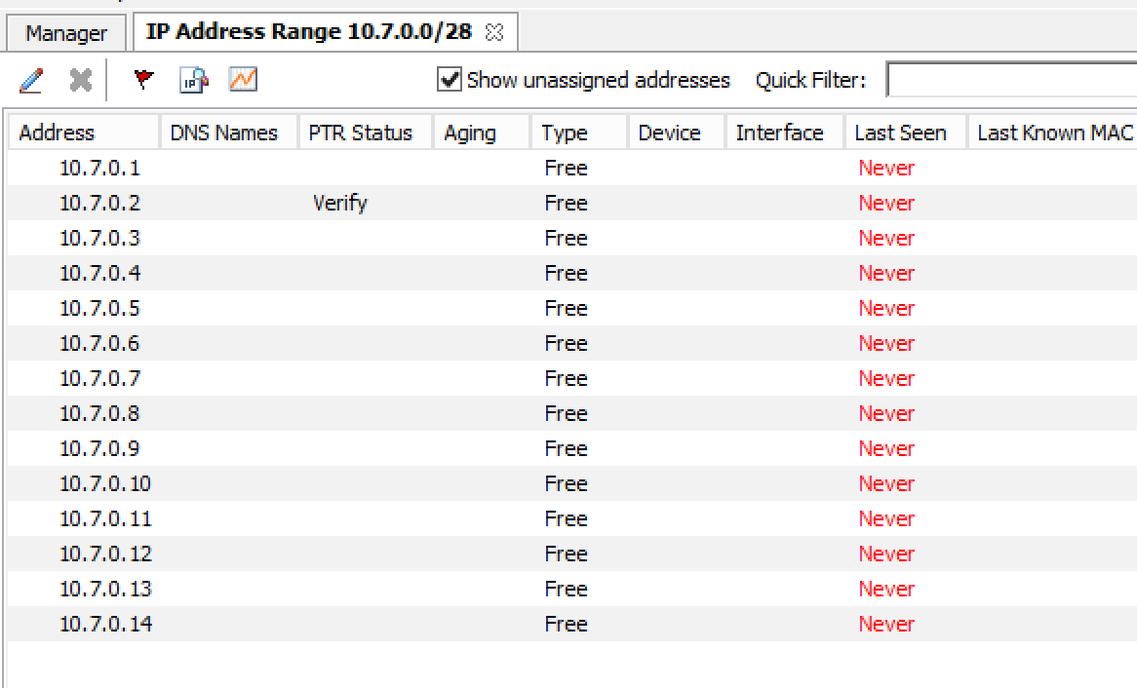
Task: Click the gray X delete icon
Action: point(81,81)
